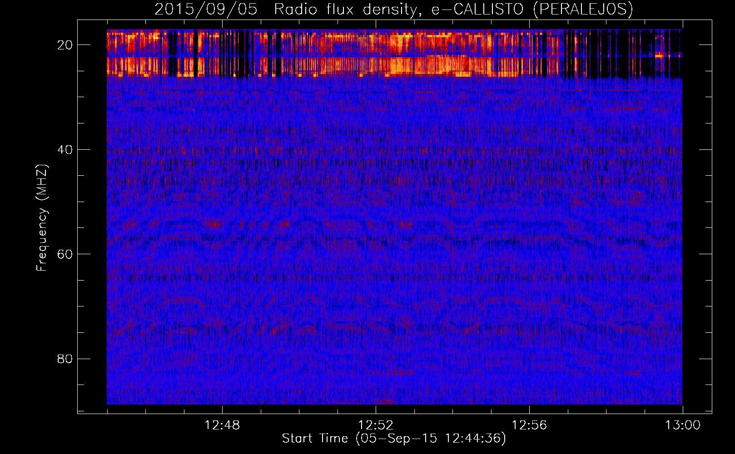This screenshot has width=735, height=454.
Task: Click the 40 MHz frequency tick label
Action: tap(65, 149)
